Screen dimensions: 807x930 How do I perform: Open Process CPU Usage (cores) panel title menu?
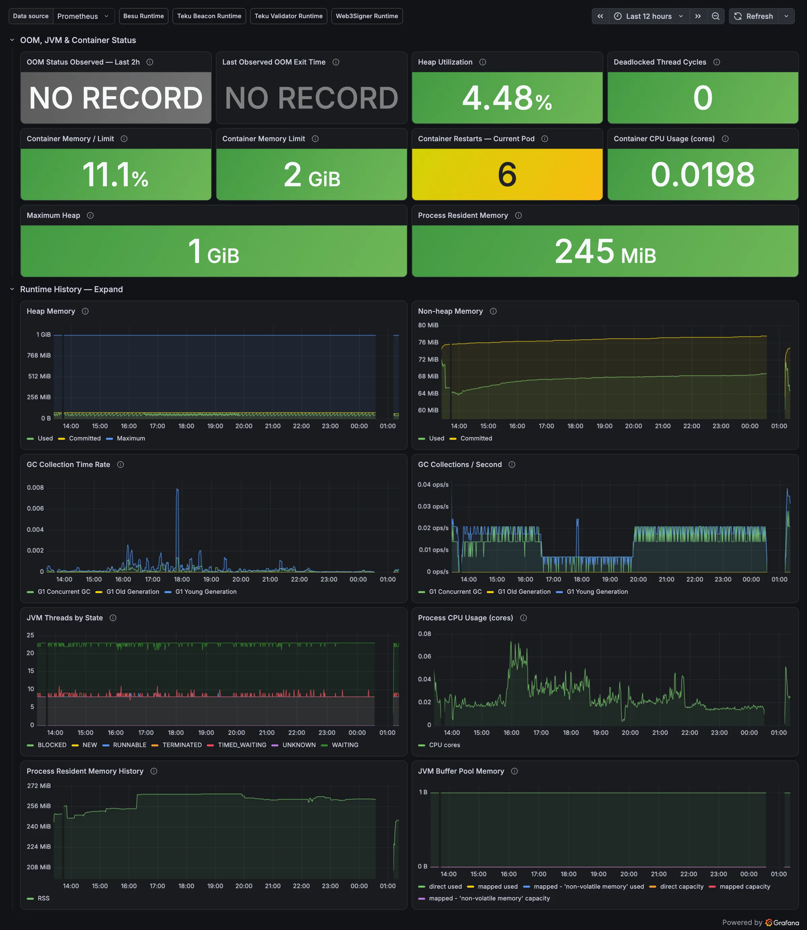tap(466, 618)
